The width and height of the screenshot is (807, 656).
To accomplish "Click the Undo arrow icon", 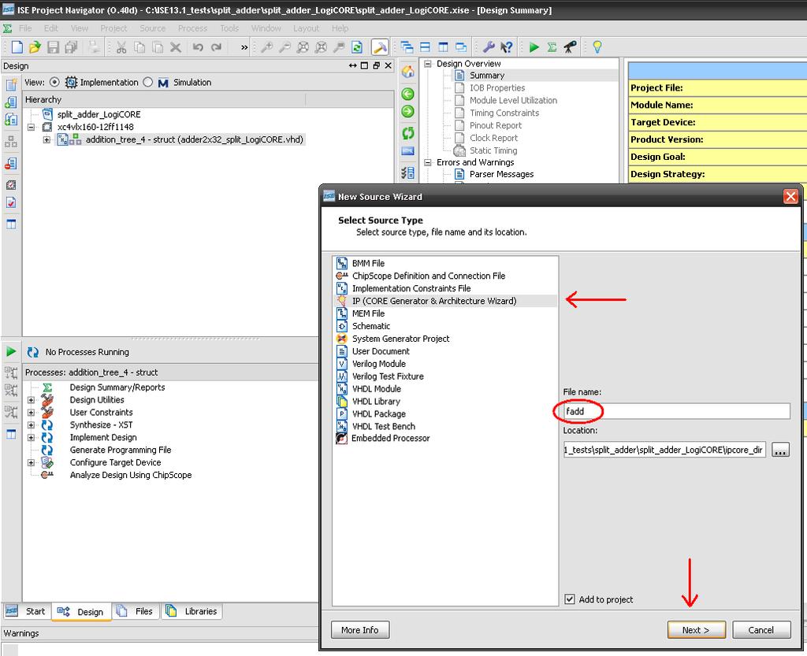I will click(198, 47).
